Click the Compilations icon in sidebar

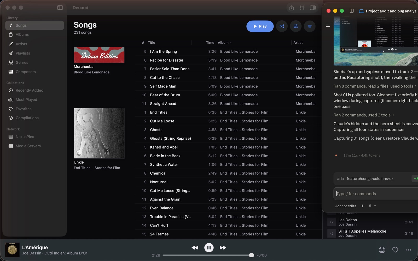pos(11,118)
